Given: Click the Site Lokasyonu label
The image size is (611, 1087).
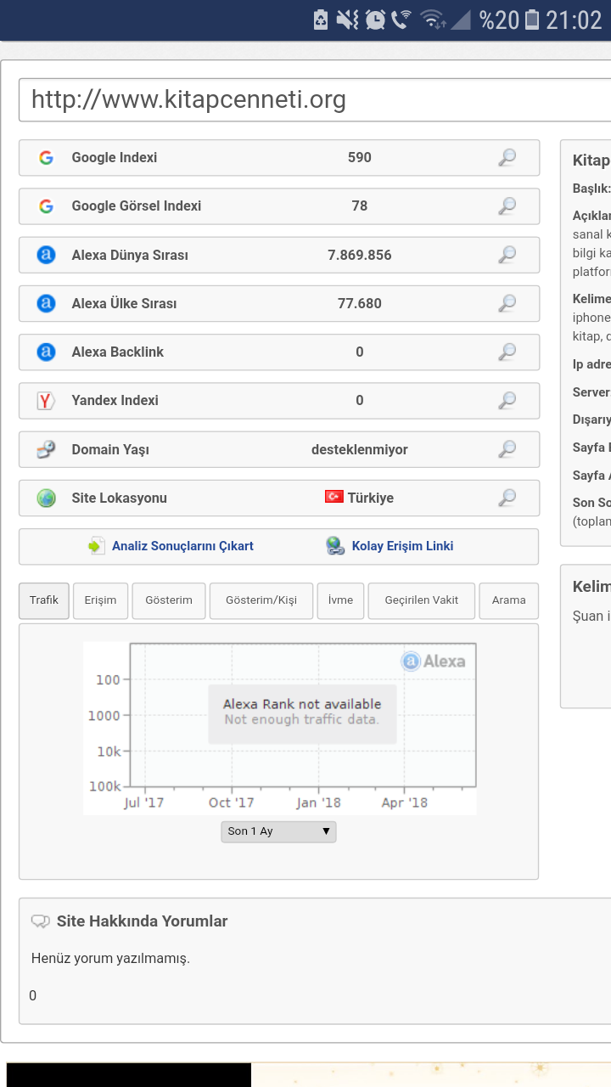Looking at the screenshot, I should (x=120, y=498).
